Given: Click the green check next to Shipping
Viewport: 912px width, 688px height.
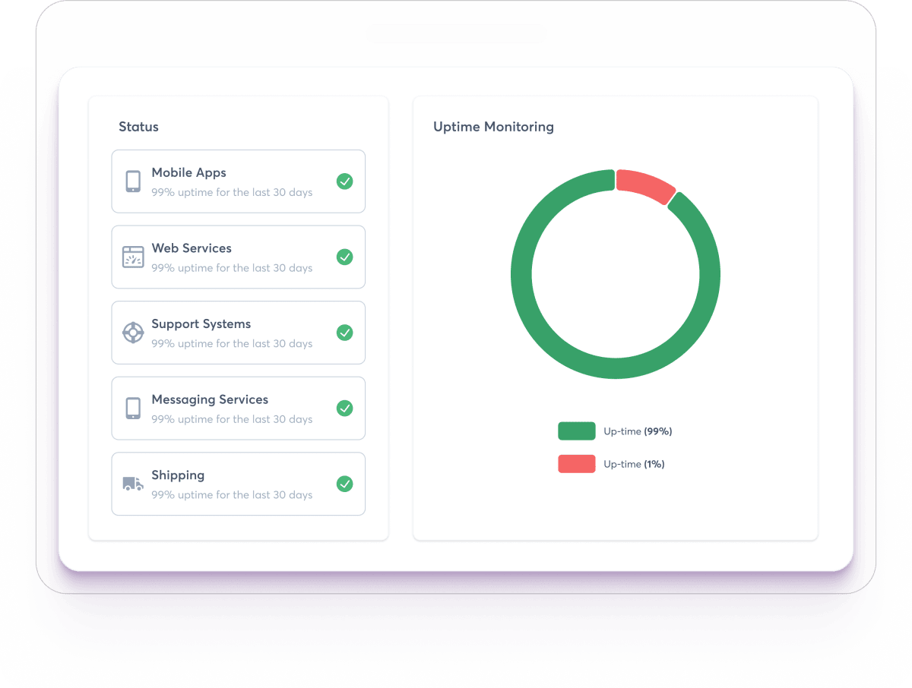Looking at the screenshot, I should coord(345,484).
